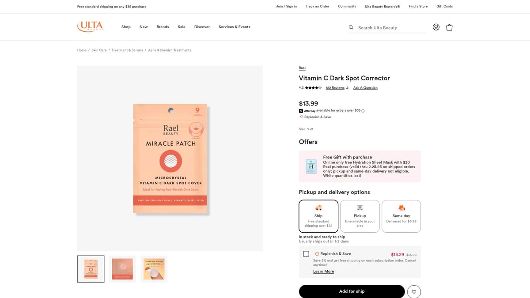Click the Add for ship button
This screenshot has width=530, height=298.
(352, 291)
